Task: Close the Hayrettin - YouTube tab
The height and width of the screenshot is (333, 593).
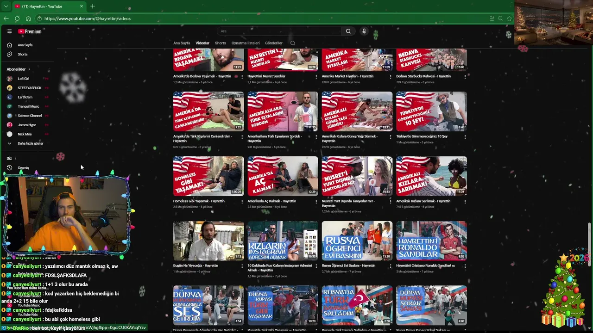Action: 82,6
